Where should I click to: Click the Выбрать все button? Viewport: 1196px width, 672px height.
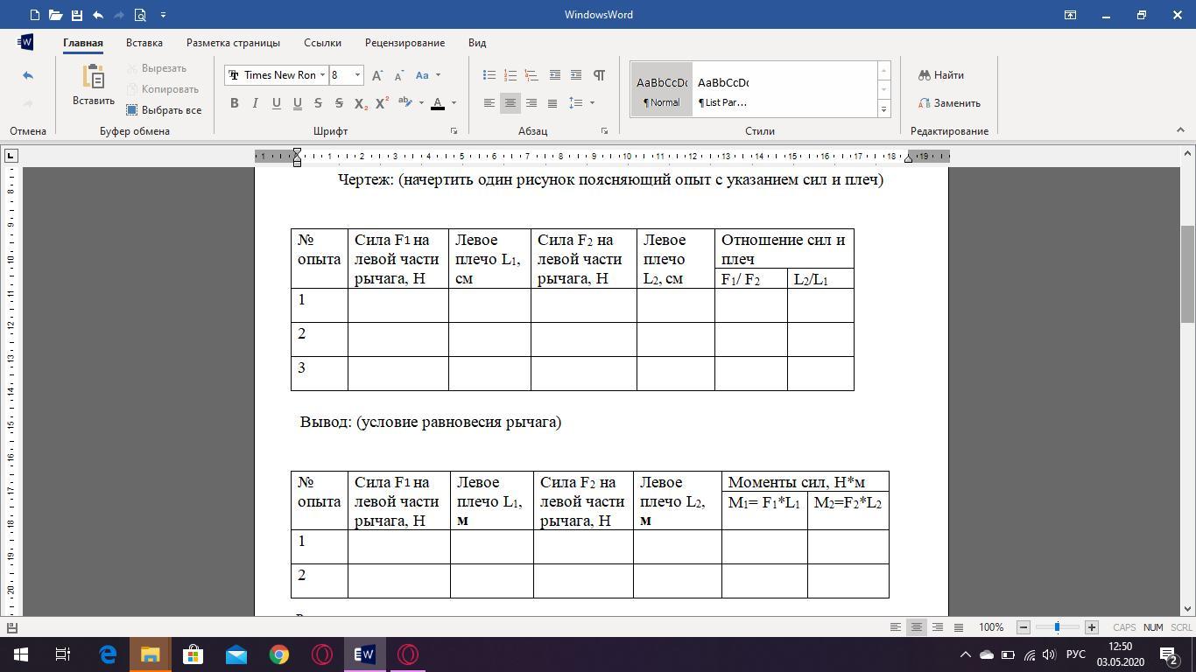coord(164,110)
